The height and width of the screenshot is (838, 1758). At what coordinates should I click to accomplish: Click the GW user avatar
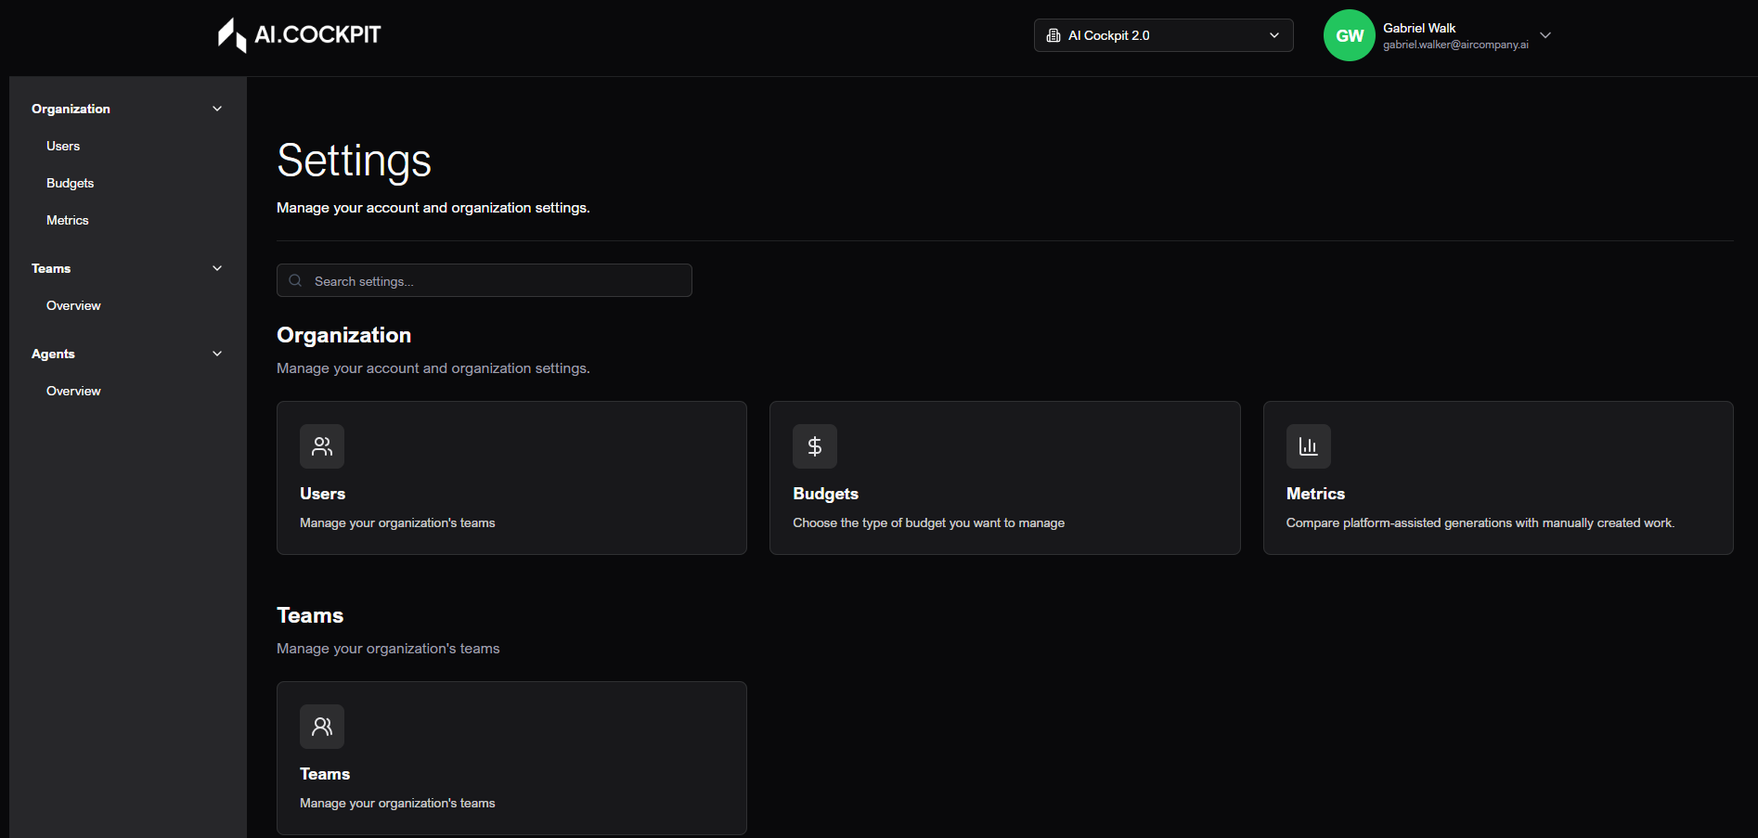click(x=1349, y=35)
